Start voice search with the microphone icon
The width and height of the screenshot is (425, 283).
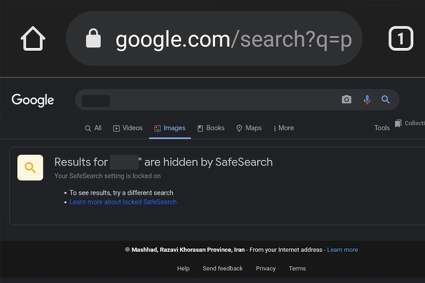pos(367,100)
